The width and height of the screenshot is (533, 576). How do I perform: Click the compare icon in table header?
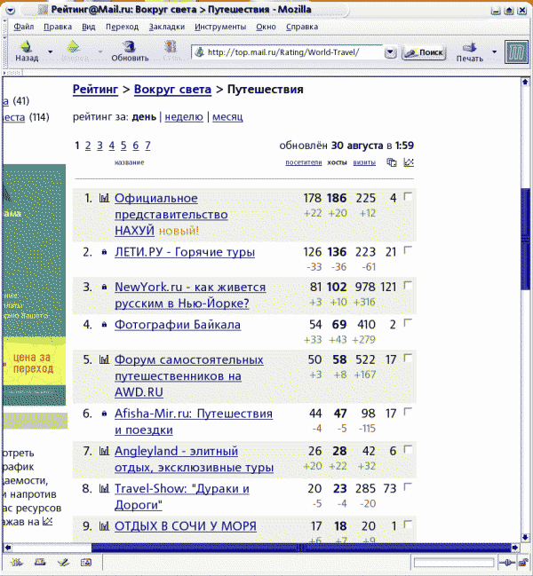click(392, 162)
